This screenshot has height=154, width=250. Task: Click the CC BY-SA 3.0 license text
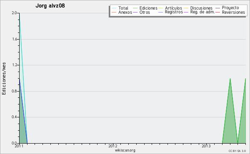237,151
